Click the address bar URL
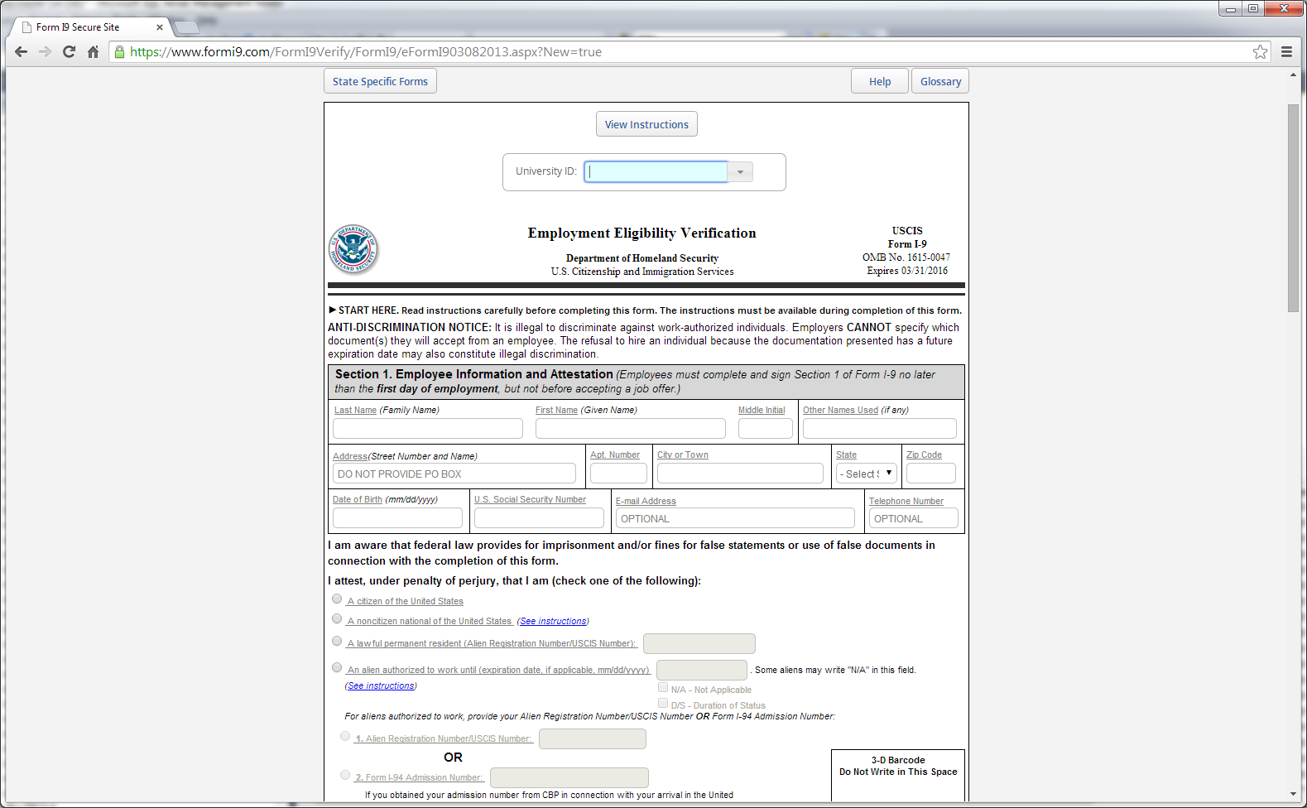This screenshot has height=808, width=1307. coord(366,51)
